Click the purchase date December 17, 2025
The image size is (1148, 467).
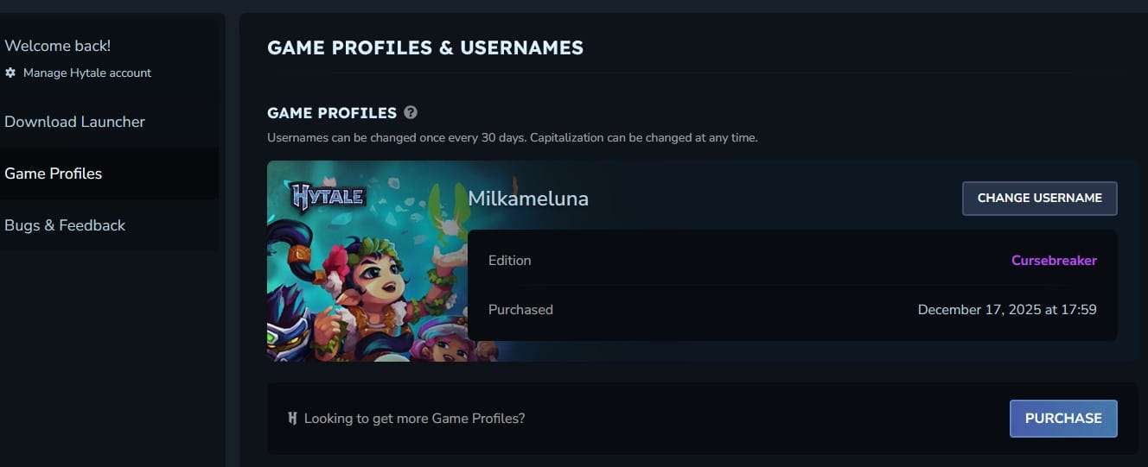point(1006,309)
